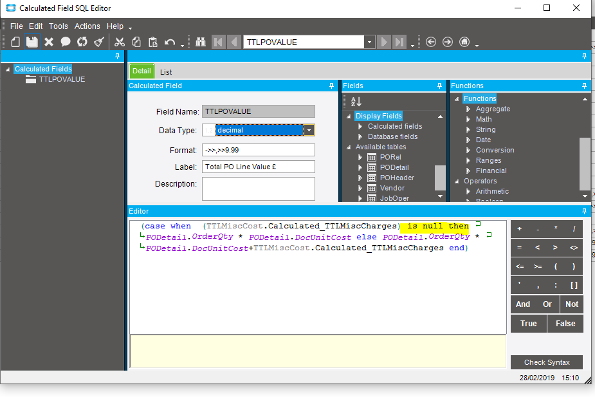Open the Edit menu
This screenshot has width=595, height=397.
pos(35,26)
